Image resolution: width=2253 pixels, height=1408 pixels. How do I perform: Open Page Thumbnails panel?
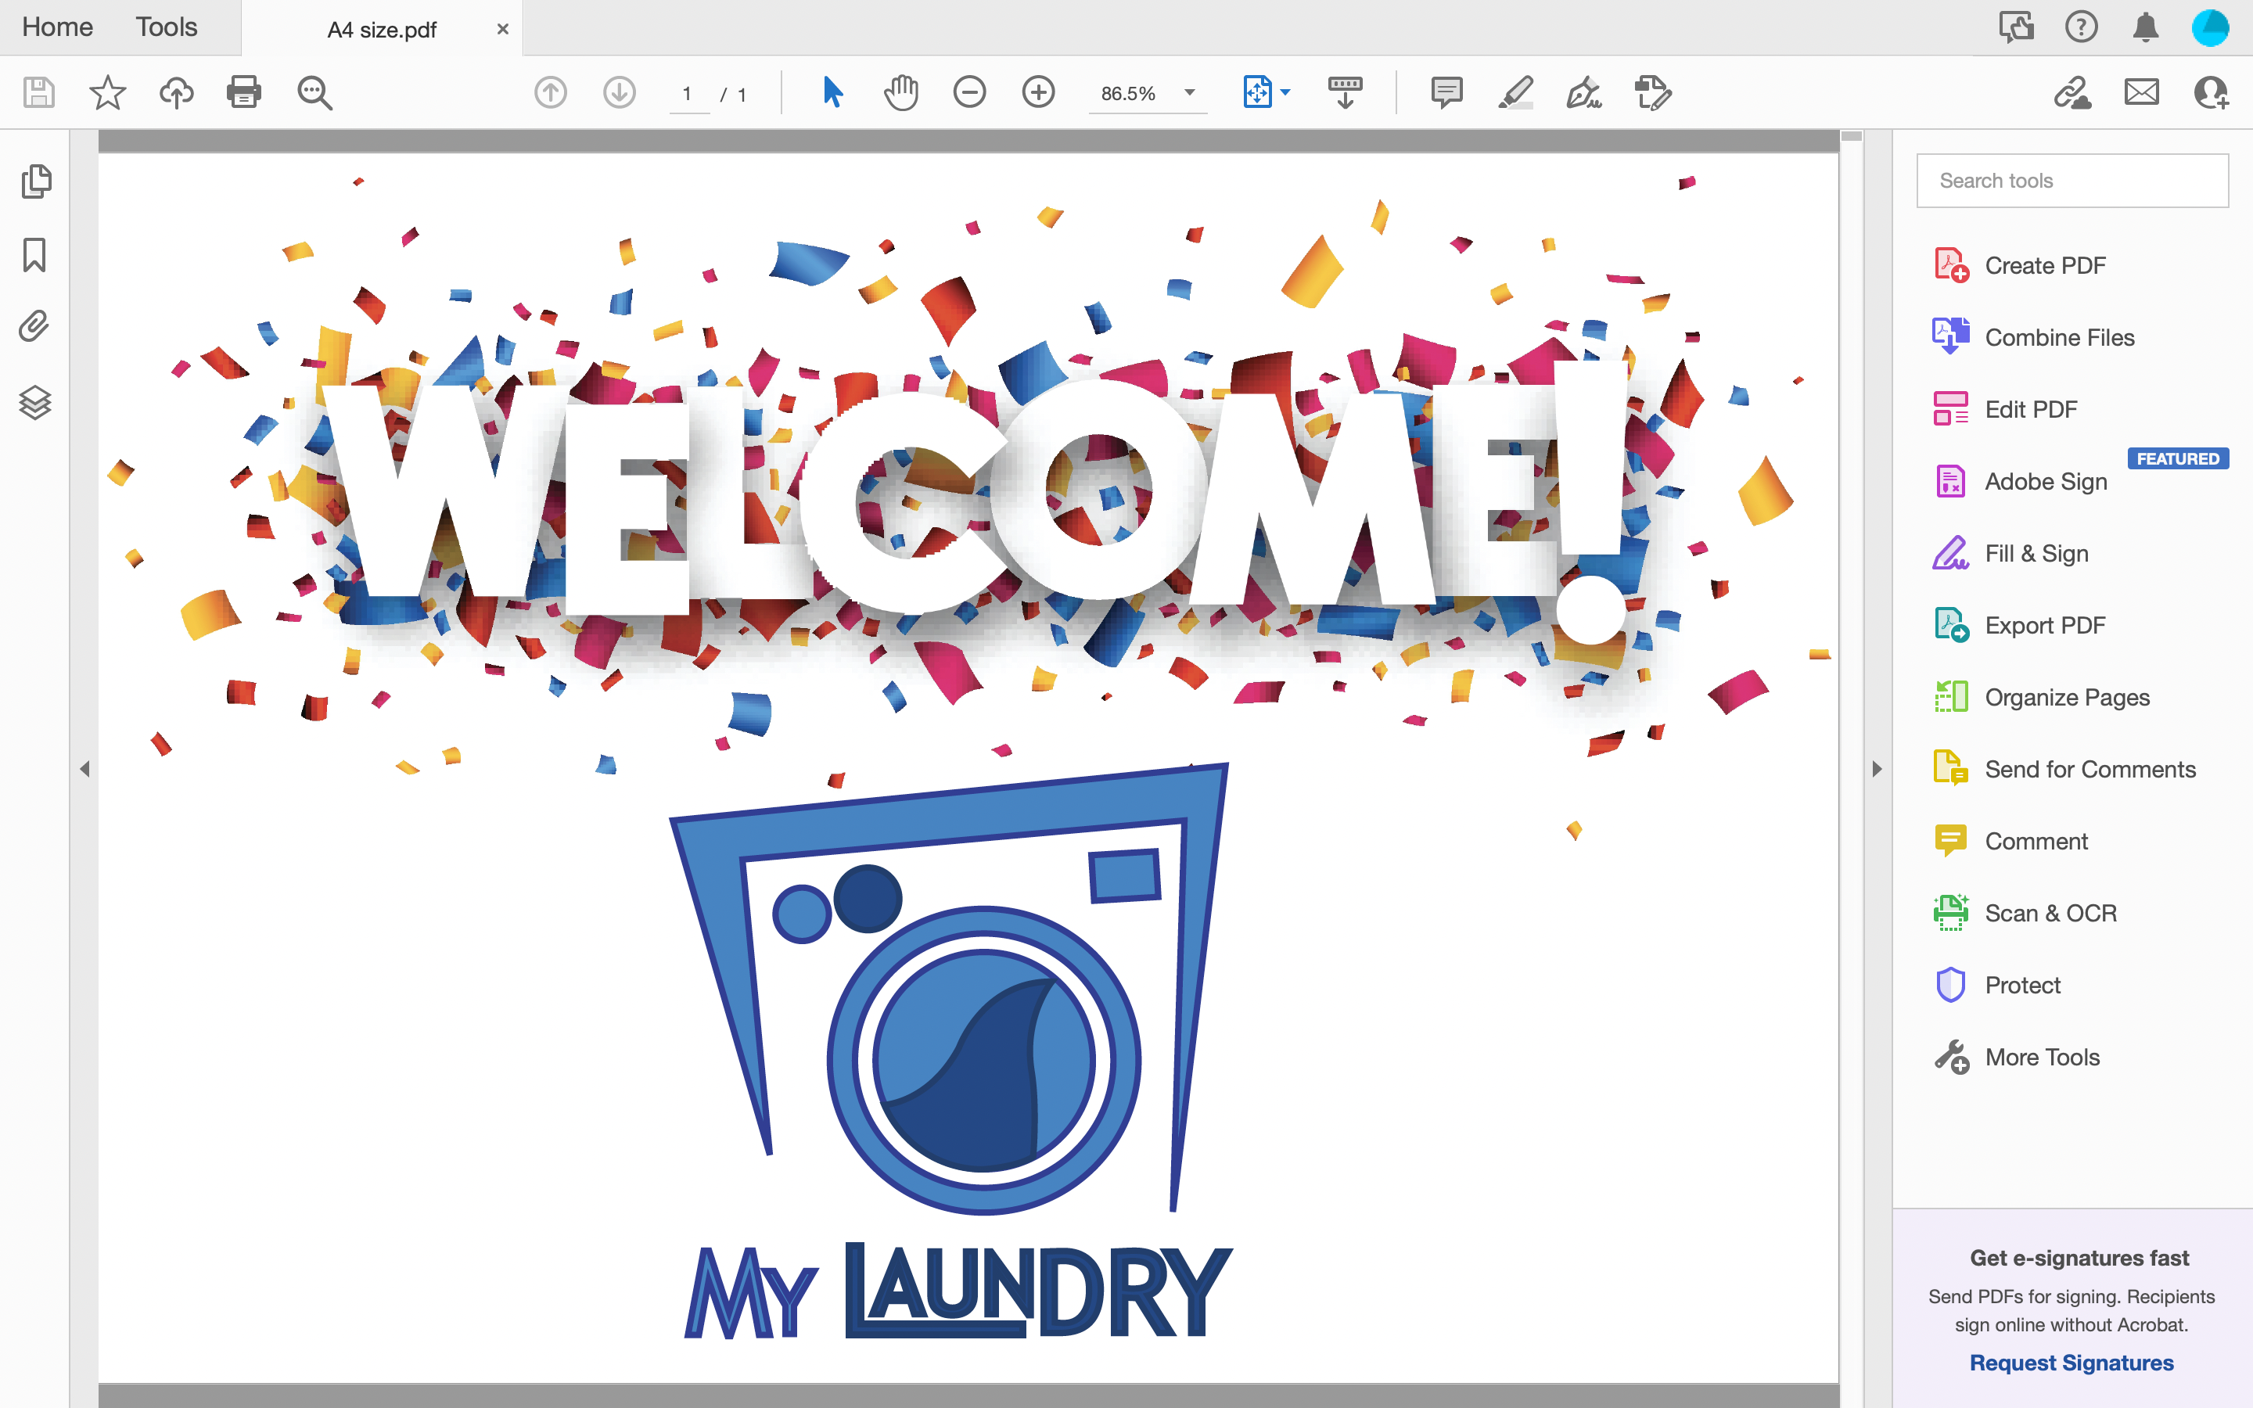pyautogui.click(x=35, y=181)
